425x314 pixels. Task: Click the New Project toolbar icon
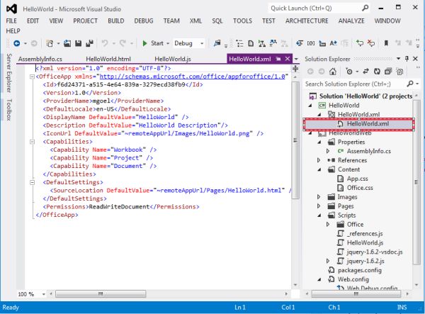pos(50,43)
